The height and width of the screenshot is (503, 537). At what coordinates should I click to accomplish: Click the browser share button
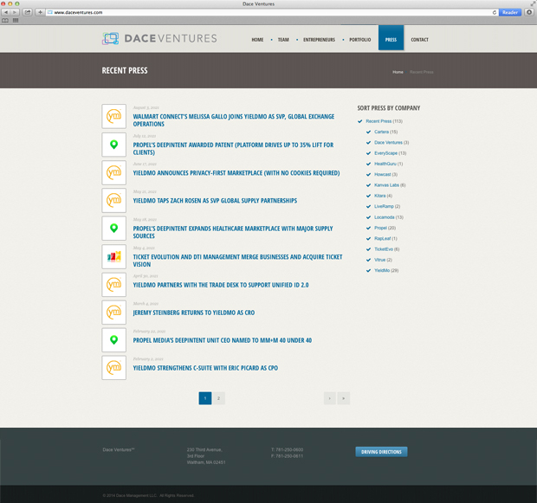pyautogui.click(x=28, y=12)
